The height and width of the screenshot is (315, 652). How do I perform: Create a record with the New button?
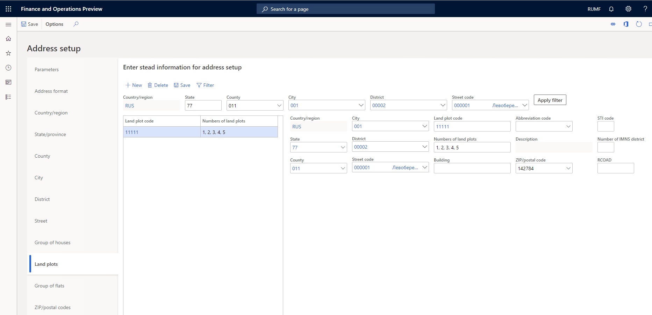click(133, 85)
